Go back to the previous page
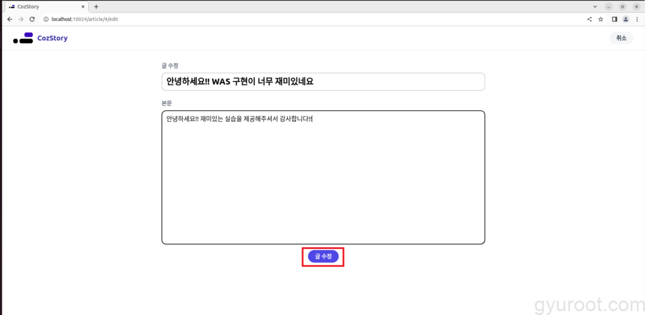The height and width of the screenshot is (315, 645). pyautogui.click(x=9, y=19)
